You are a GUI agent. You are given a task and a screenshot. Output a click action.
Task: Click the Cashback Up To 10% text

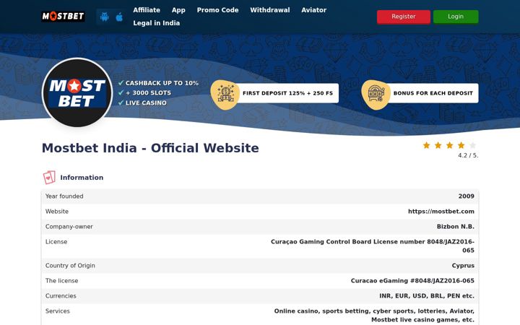(x=162, y=83)
